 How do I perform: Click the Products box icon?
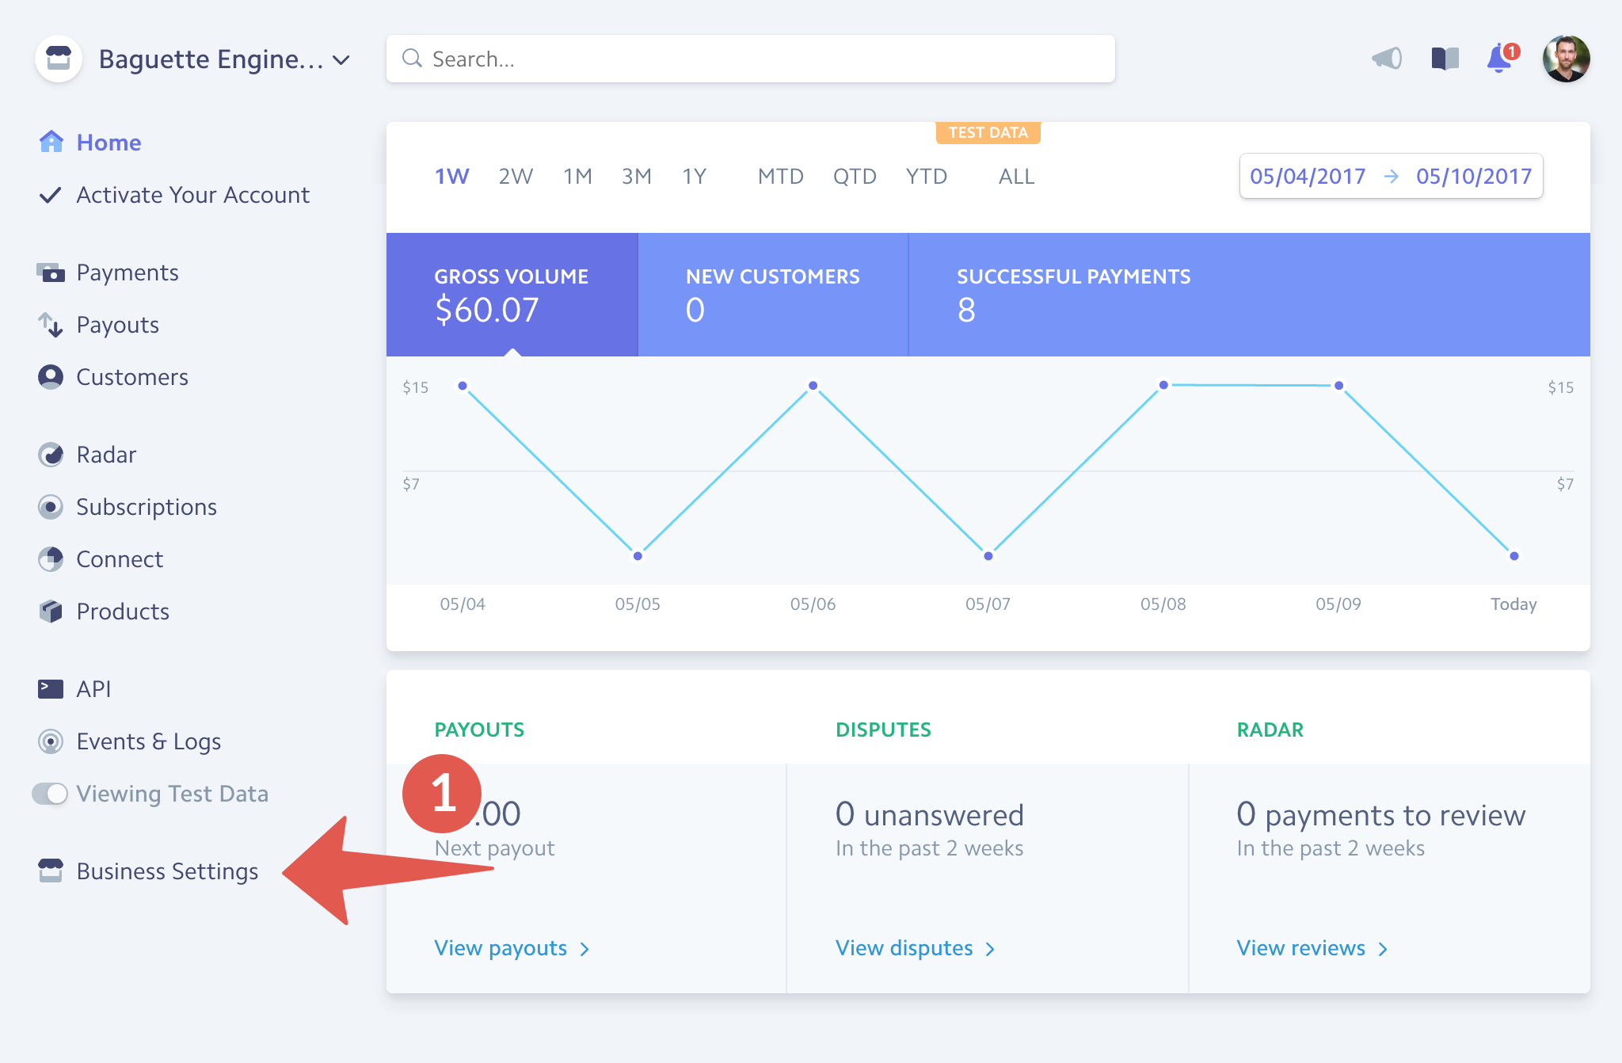(x=51, y=612)
